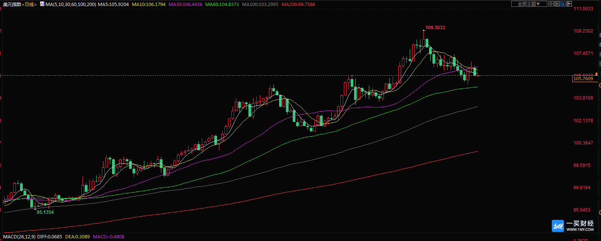Click the orange double up-arrow at price line
The image size is (601, 241).
point(596,74)
